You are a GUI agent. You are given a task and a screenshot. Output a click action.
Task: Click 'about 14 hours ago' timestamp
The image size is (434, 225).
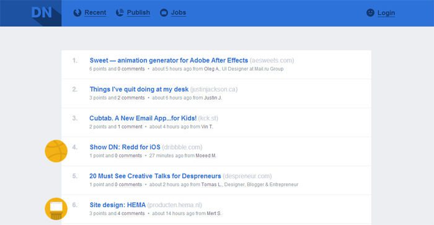(x=173, y=213)
